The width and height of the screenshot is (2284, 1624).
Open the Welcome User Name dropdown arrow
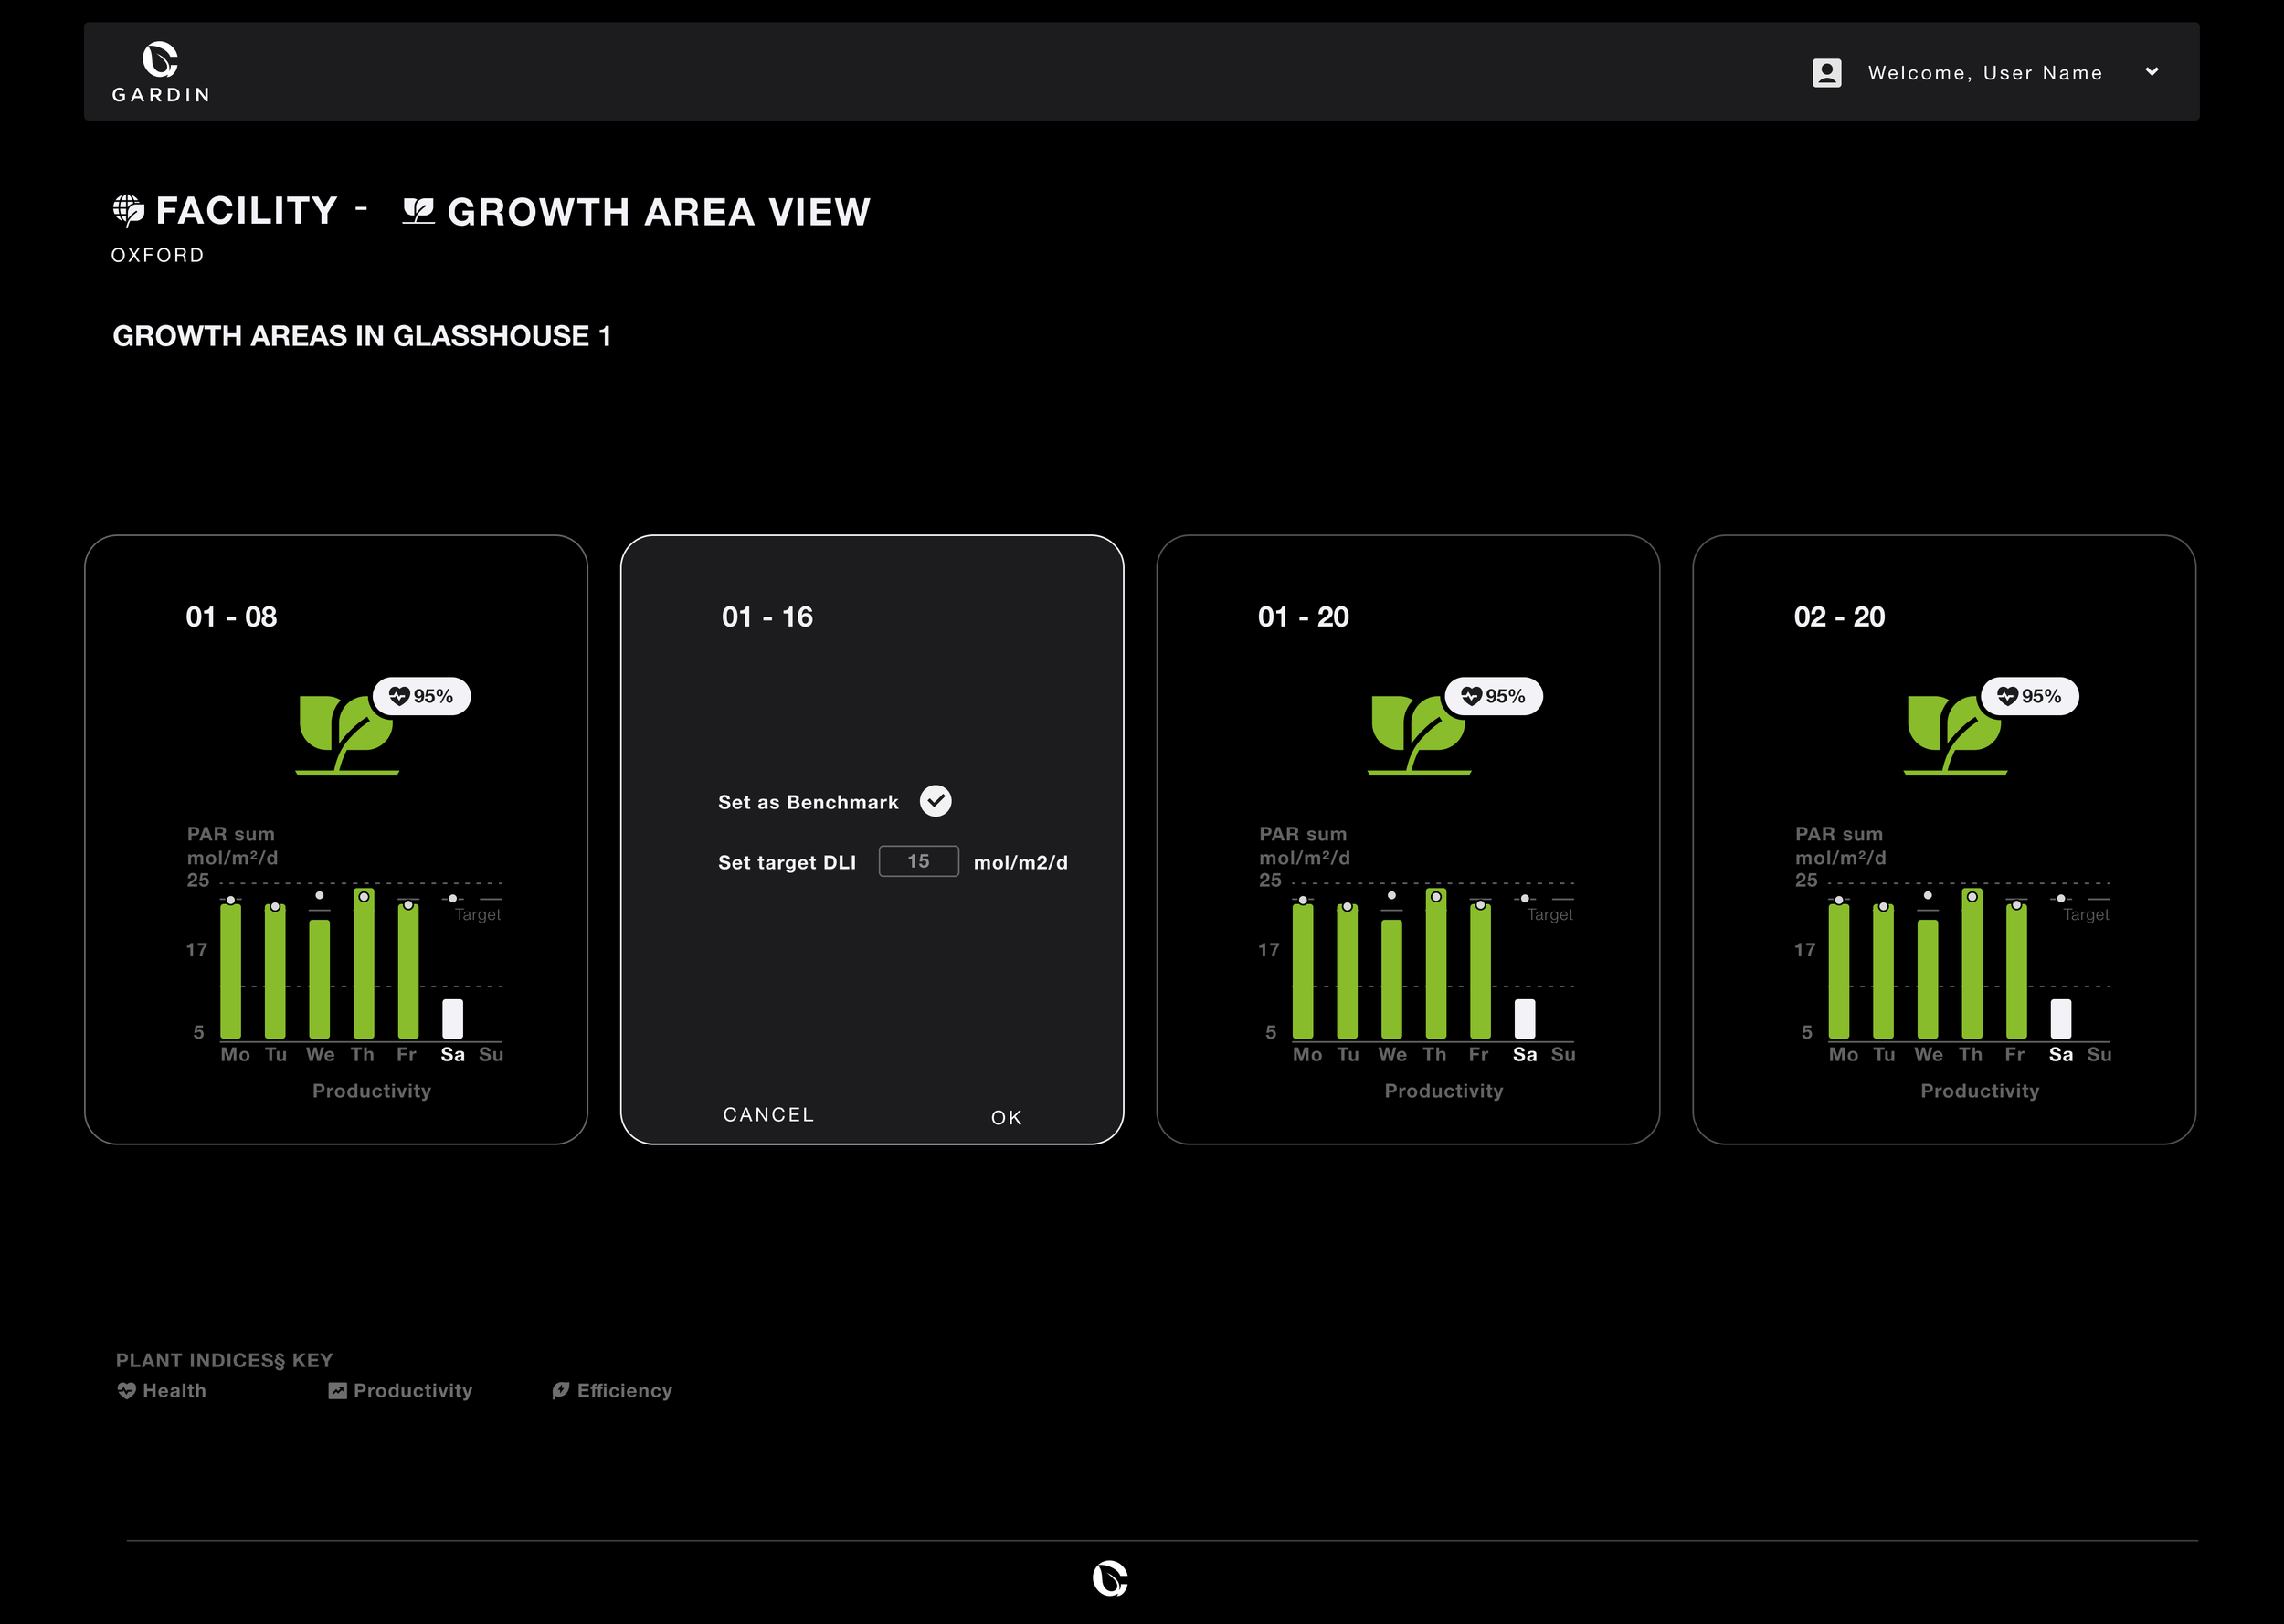coord(2152,72)
